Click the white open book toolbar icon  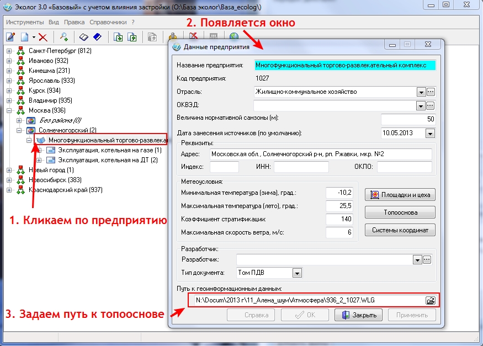click(x=84, y=37)
